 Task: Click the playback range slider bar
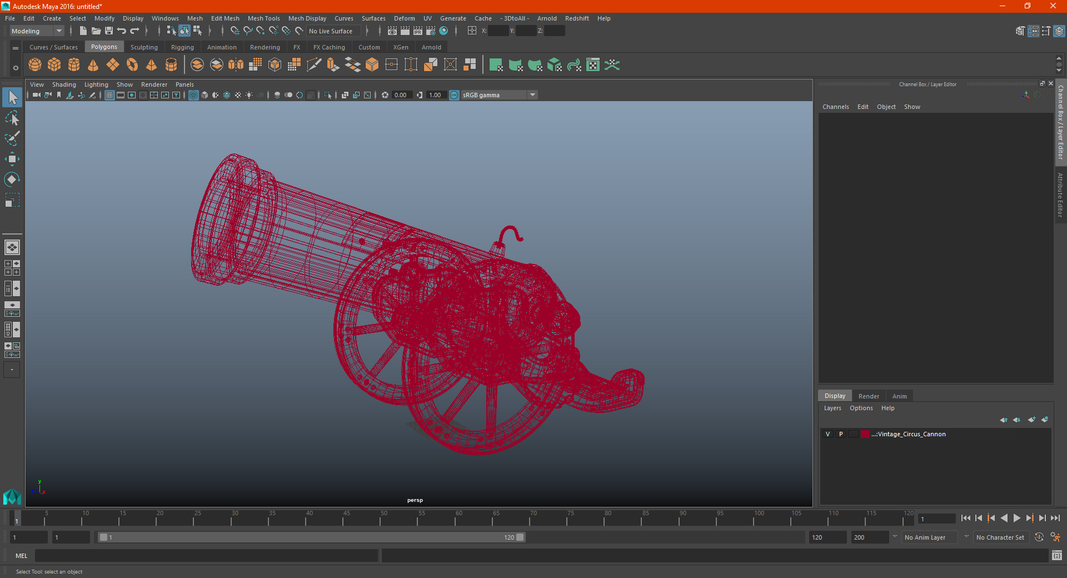(311, 537)
